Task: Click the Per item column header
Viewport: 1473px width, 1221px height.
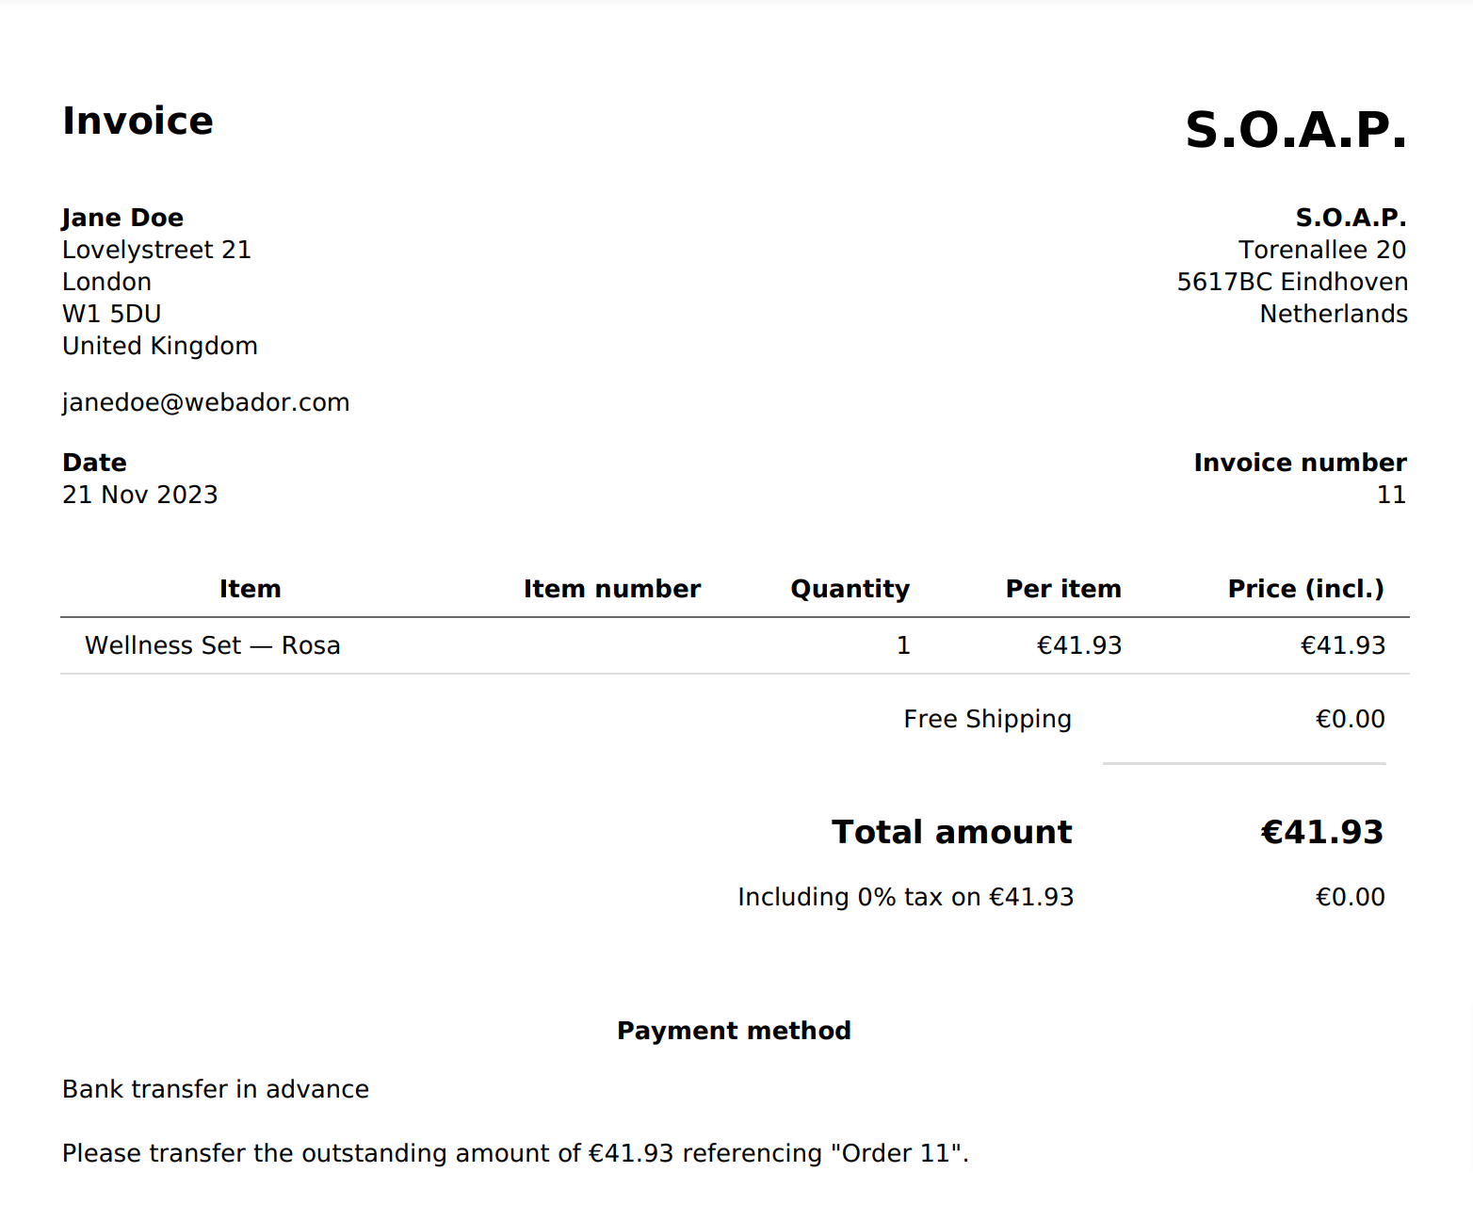Action: coord(1063,589)
